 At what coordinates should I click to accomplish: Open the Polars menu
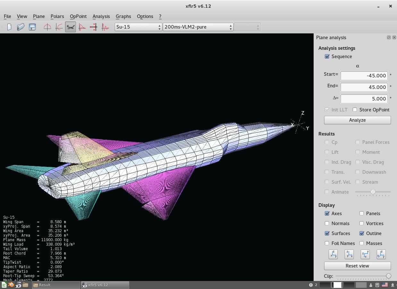tap(57, 16)
